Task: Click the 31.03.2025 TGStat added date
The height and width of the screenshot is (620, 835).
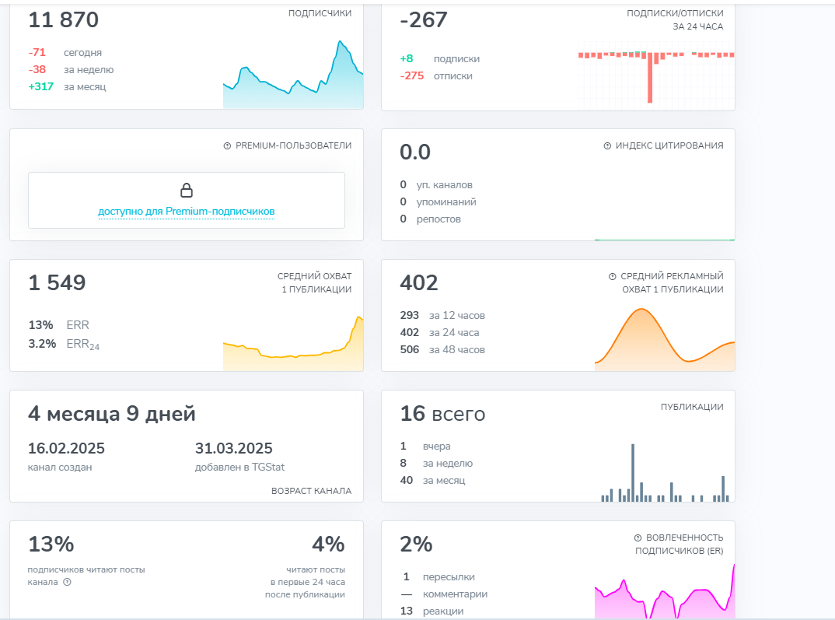Action: (x=234, y=449)
